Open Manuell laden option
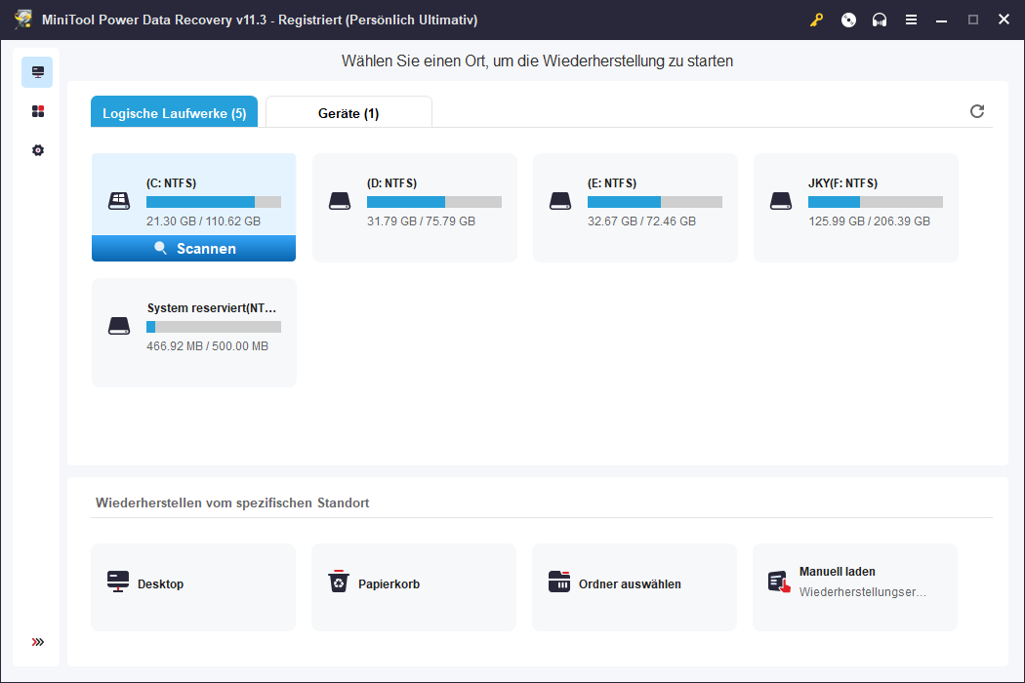Viewport: 1025px width, 683px height. pos(855,587)
